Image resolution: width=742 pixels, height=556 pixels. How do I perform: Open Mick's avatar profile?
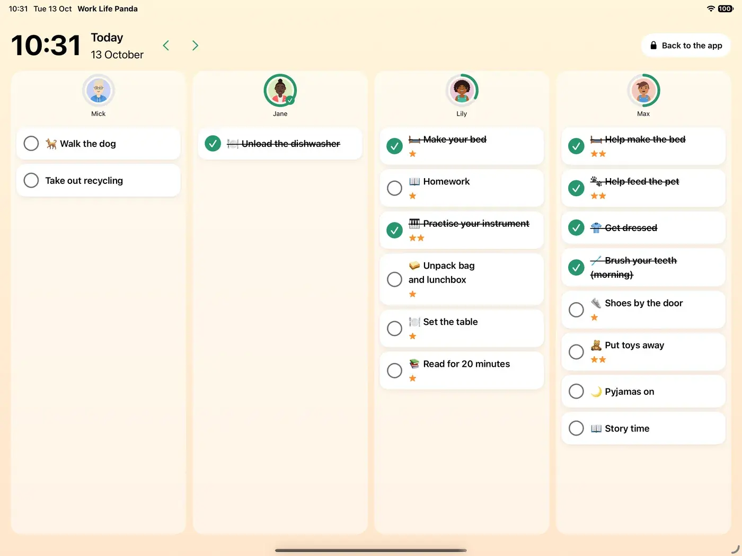(x=99, y=91)
